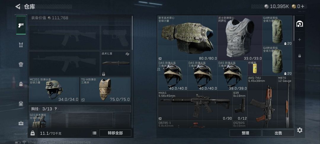Go back using the arrow beside 仓库
This screenshot has height=144, width=320.
(x=18, y=7)
